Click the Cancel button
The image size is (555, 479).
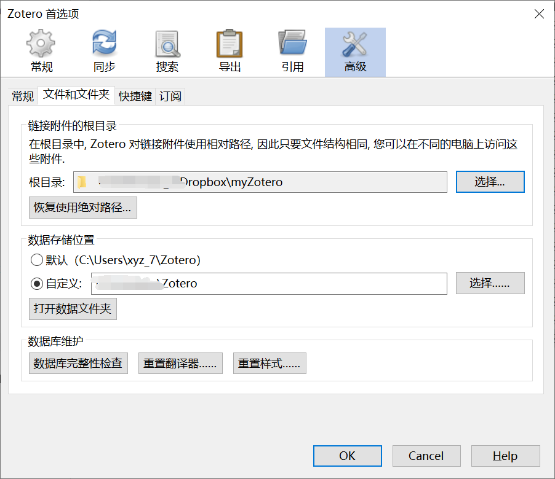point(426,456)
